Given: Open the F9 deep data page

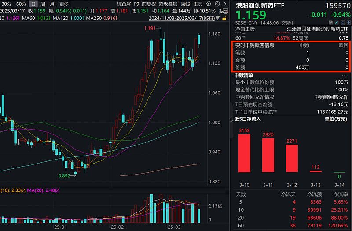Looking at the screenshot, I should [136, 4].
